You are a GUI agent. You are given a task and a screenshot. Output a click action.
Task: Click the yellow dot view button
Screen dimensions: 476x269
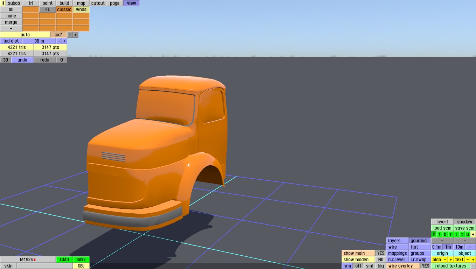point(473,234)
